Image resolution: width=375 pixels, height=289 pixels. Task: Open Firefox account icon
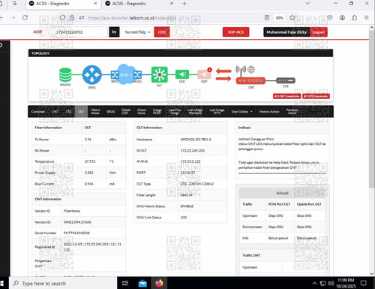342,17
